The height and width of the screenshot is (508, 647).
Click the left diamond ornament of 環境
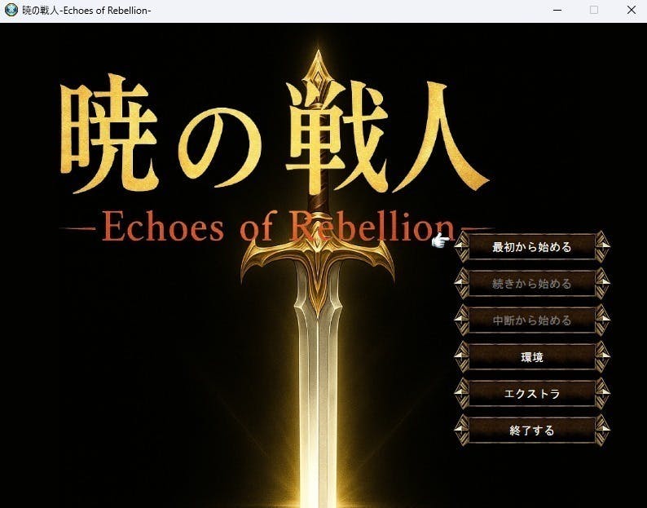tap(462, 357)
